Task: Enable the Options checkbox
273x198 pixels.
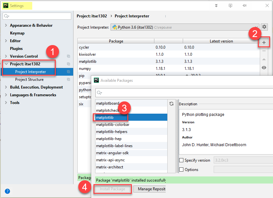Action: (181, 170)
